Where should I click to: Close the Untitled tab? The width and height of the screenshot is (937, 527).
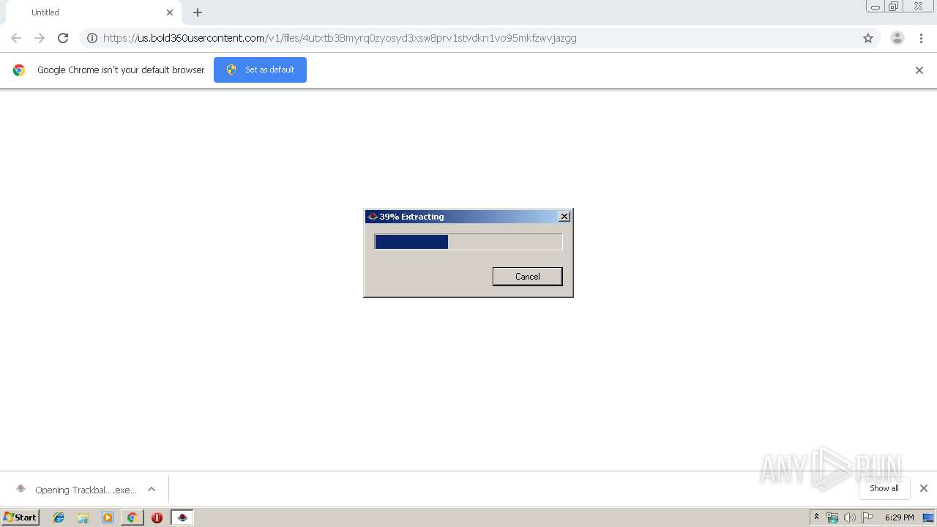click(170, 12)
